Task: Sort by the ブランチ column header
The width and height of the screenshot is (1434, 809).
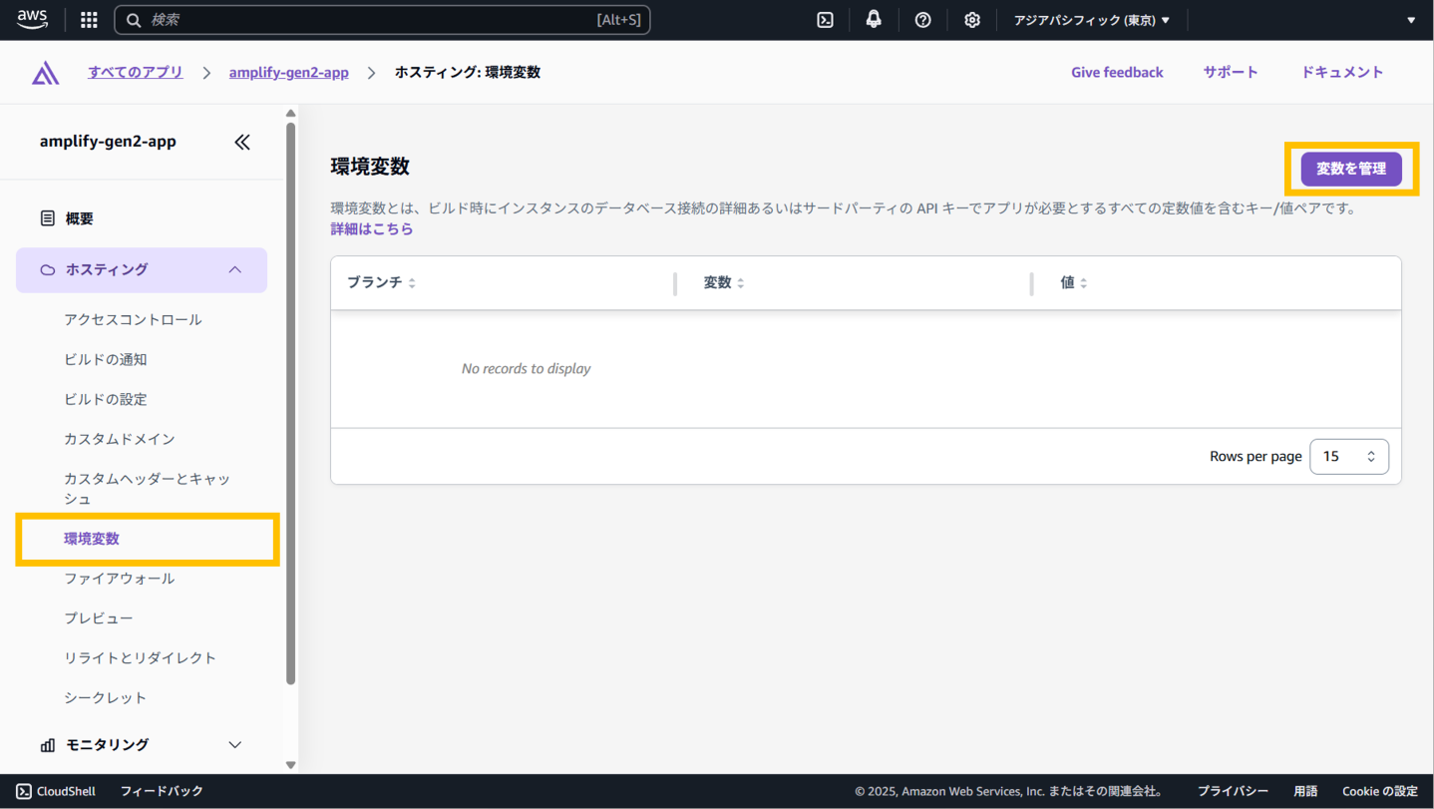Action: click(381, 283)
